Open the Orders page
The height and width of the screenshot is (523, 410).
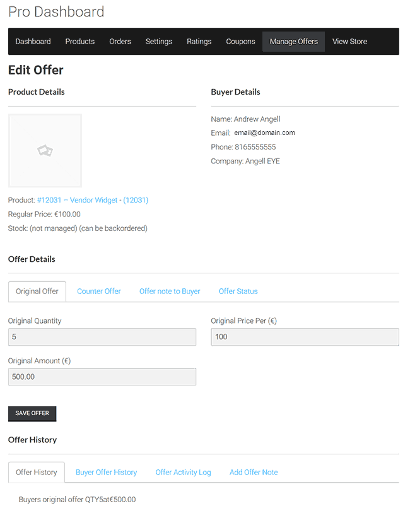point(120,42)
